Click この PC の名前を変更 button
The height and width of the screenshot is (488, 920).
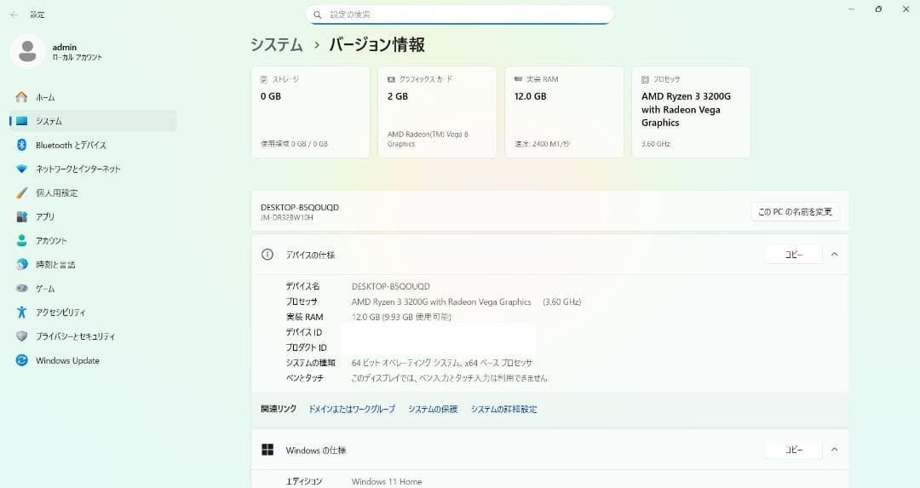pos(795,212)
